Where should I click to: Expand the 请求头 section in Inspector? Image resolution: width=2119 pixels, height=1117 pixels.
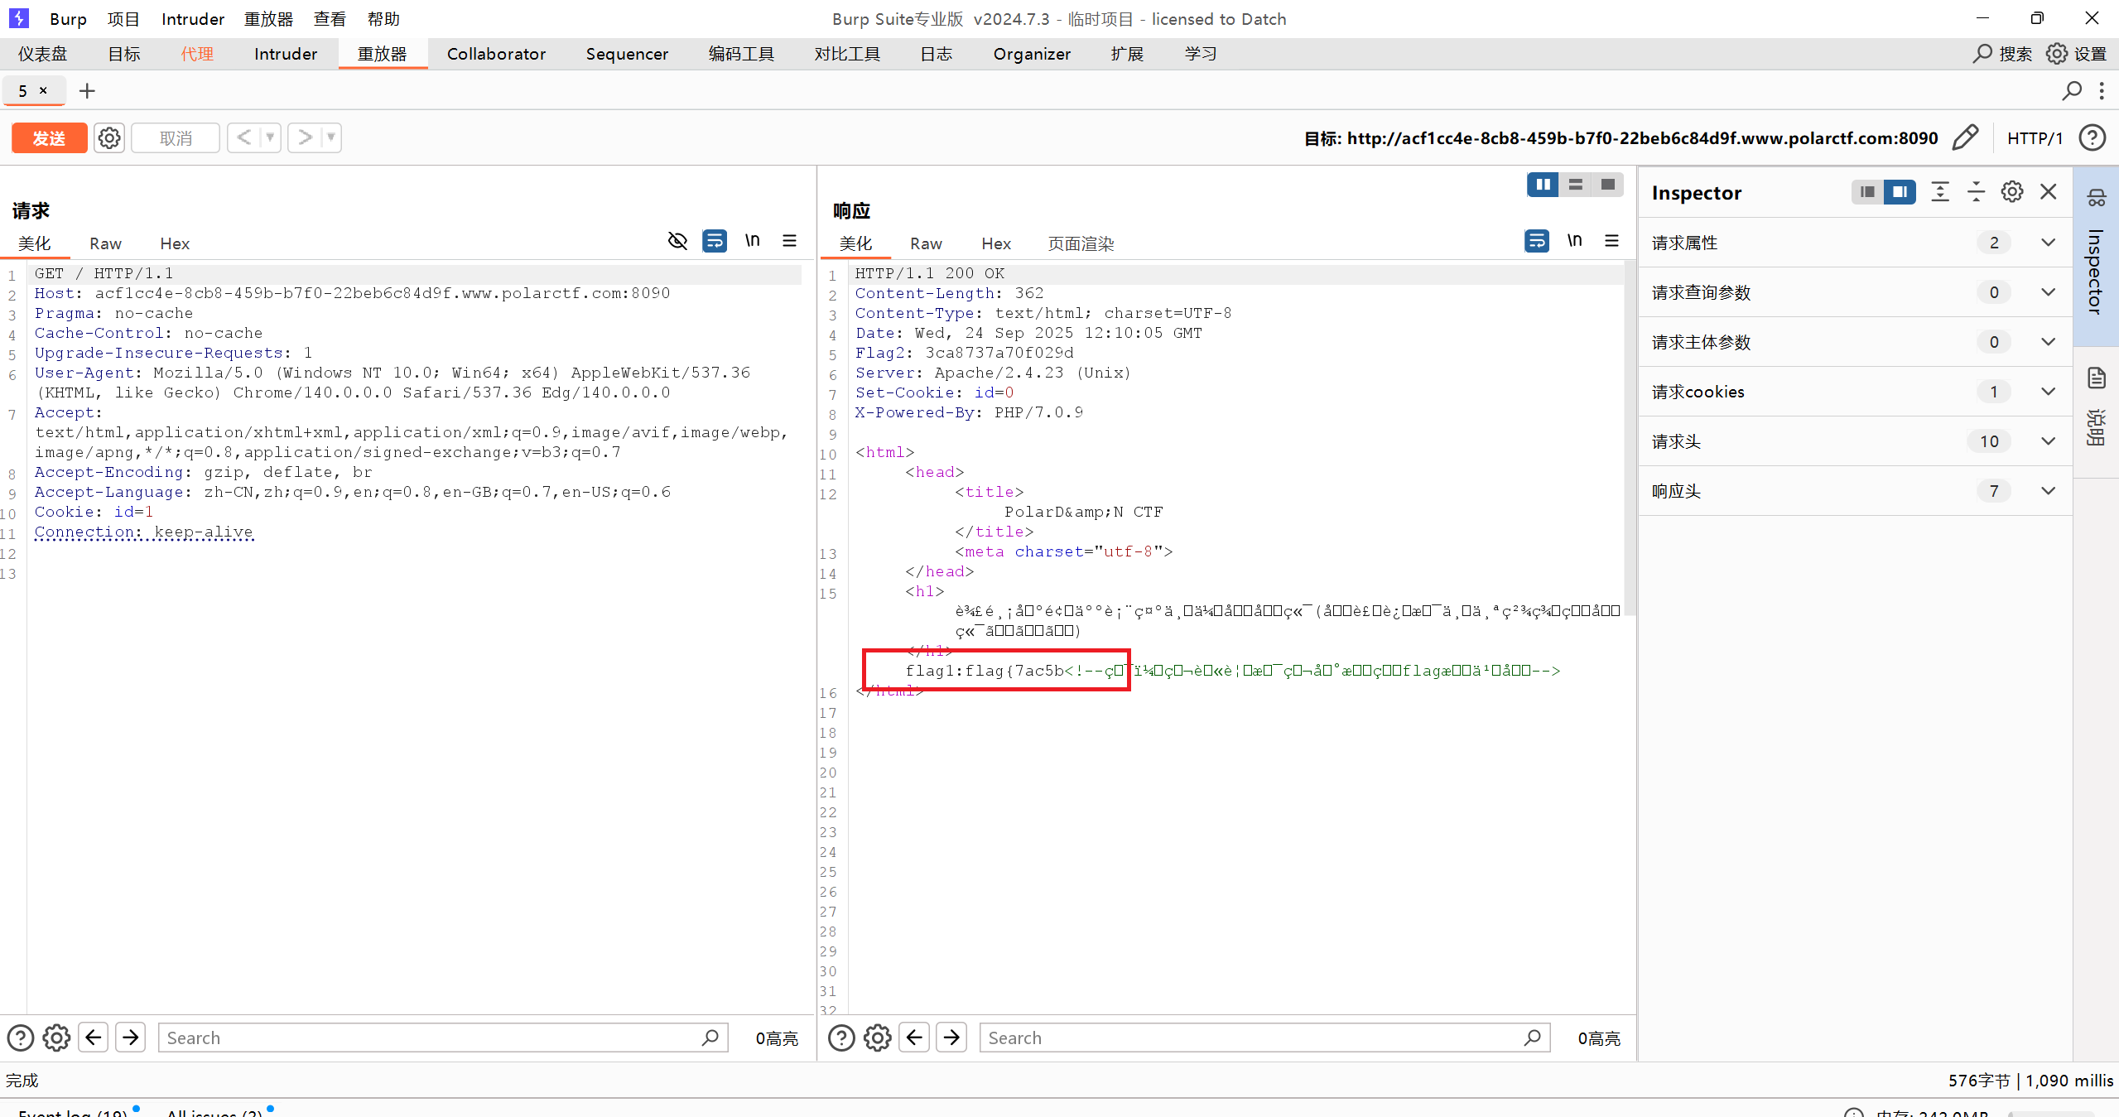2048,441
